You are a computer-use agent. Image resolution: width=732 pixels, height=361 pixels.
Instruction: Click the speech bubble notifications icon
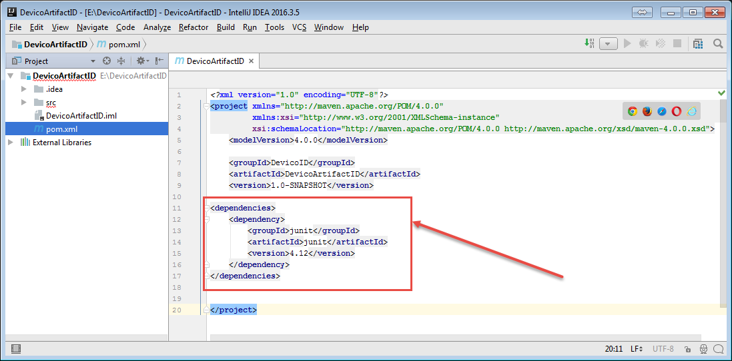coord(719,349)
